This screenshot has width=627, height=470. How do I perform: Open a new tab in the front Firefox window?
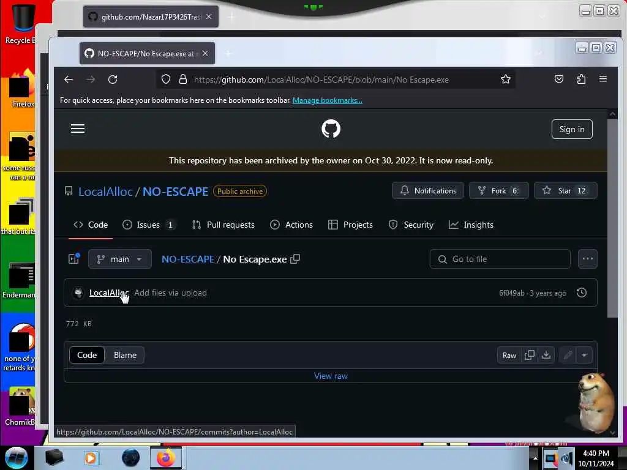[x=228, y=53]
